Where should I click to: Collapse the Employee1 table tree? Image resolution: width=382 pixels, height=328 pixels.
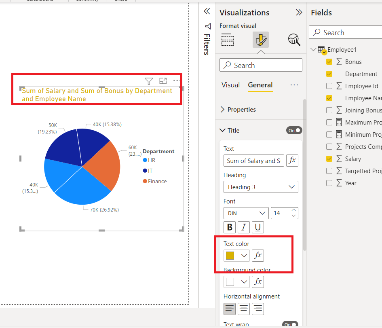click(313, 49)
